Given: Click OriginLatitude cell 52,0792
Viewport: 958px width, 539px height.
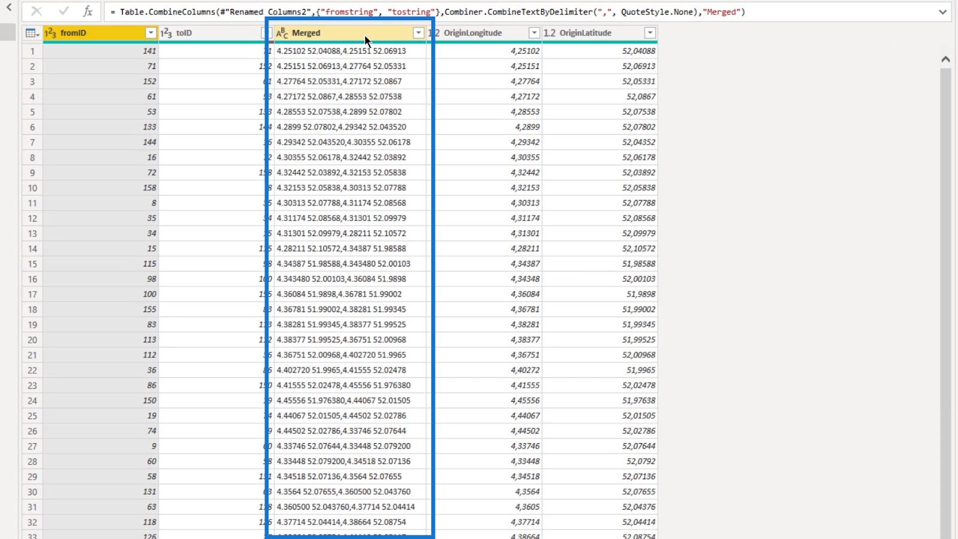Looking at the screenshot, I should [599, 462].
